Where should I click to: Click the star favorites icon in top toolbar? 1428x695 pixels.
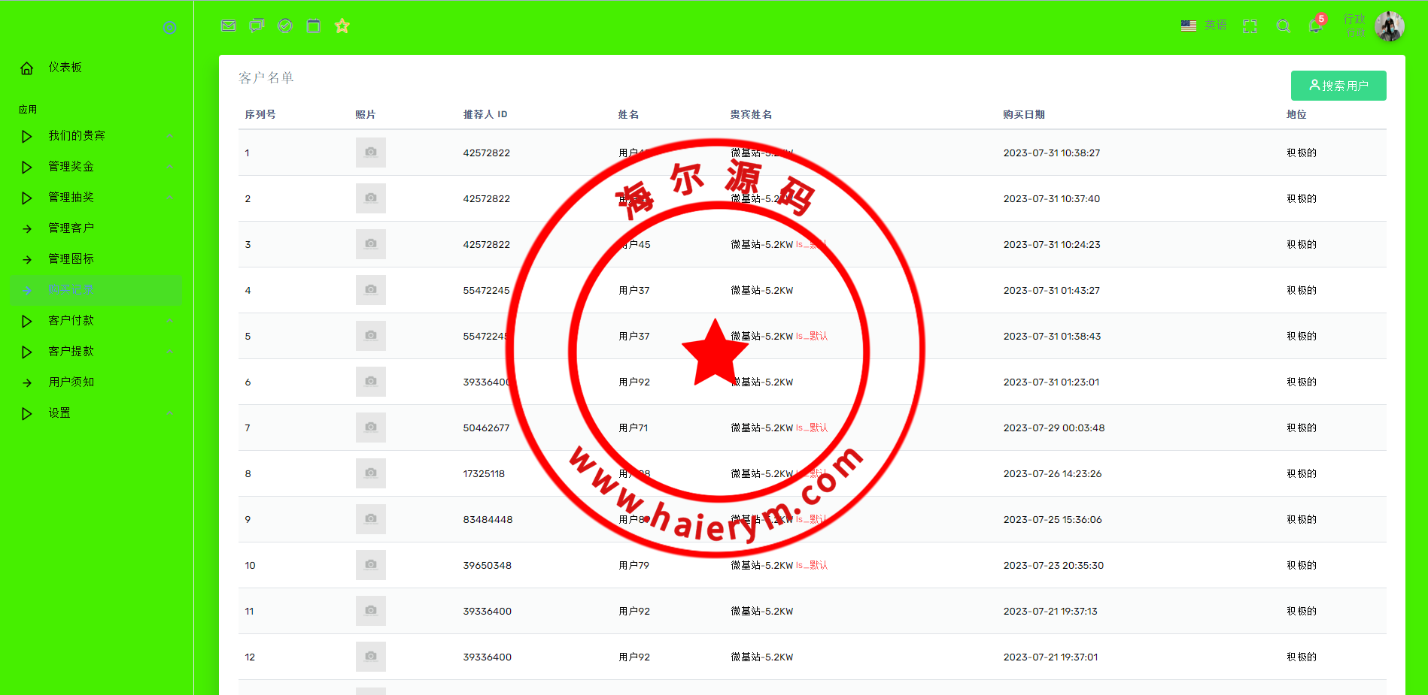(342, 26)
